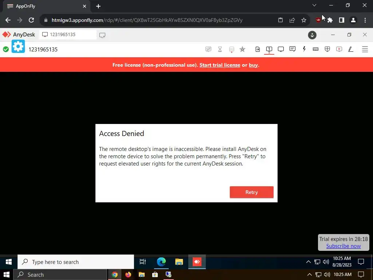Viewport: 373px width, 280px height.
Task: Open the remote Start menu button
Action: point(9,262)
